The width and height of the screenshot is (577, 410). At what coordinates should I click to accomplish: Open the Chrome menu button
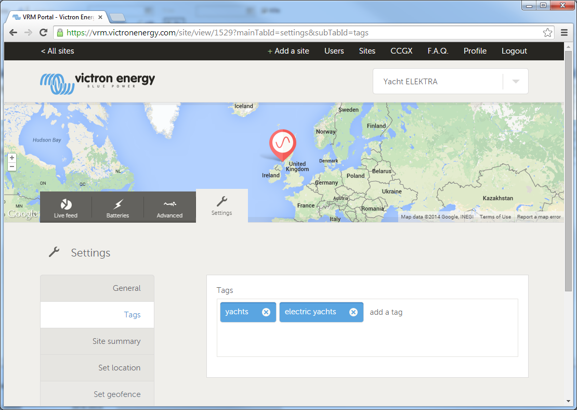pos(565,32)
